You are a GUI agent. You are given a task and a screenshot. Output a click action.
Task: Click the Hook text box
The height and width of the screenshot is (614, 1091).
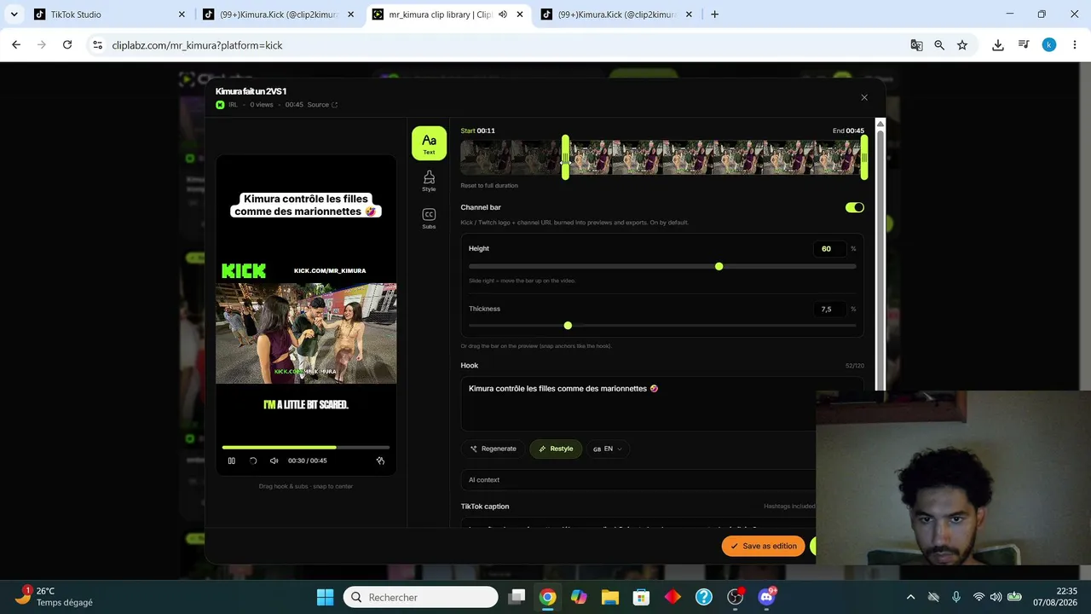coord(662,404)
